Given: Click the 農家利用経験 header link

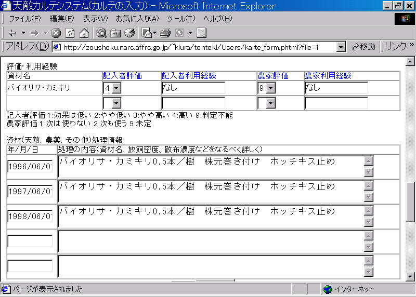Looking at the screenshot, I should coord(327,76).
